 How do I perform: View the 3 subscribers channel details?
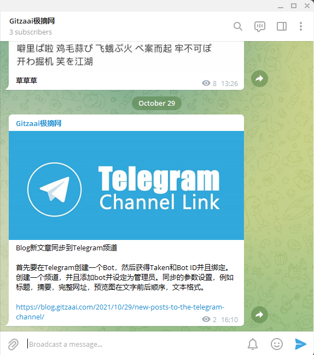(x=31, y=32)
